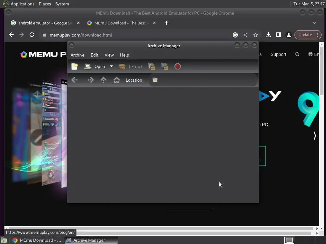Go forward using Archive Manager forward arrow

(x=90, y=80)
